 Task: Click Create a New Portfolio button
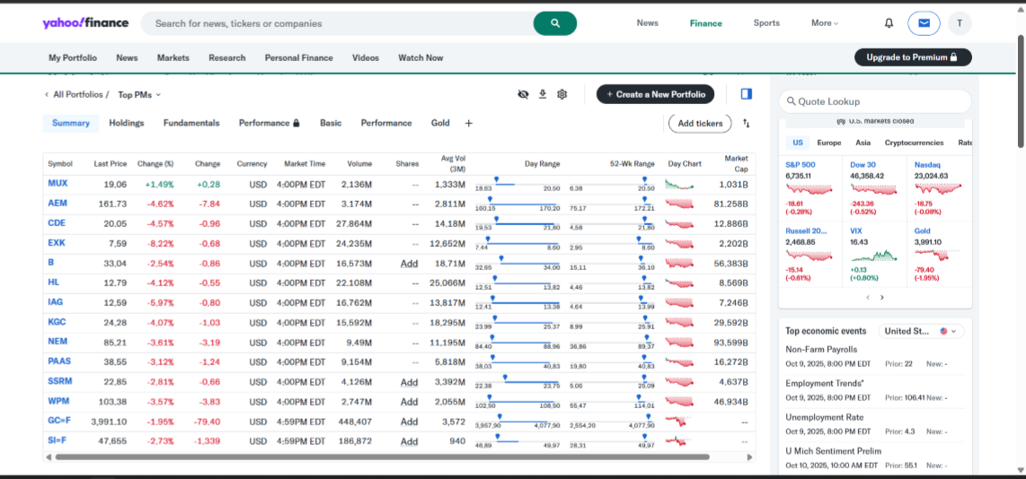(x=656, y=94)
